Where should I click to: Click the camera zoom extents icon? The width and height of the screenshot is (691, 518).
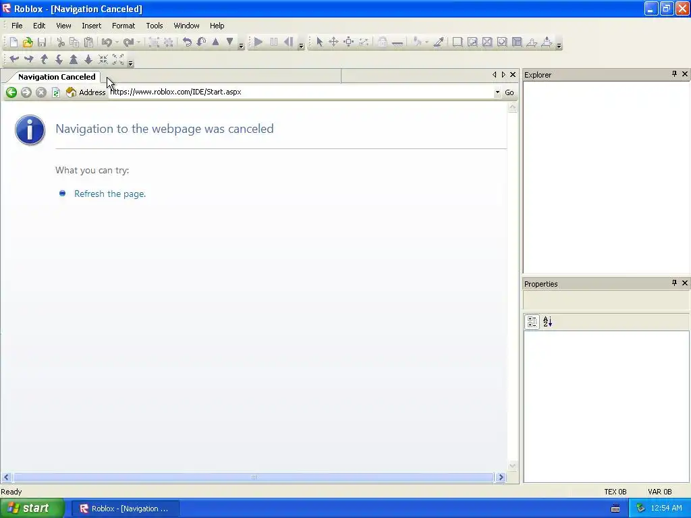pyautogui.click(x=118, y=59)
